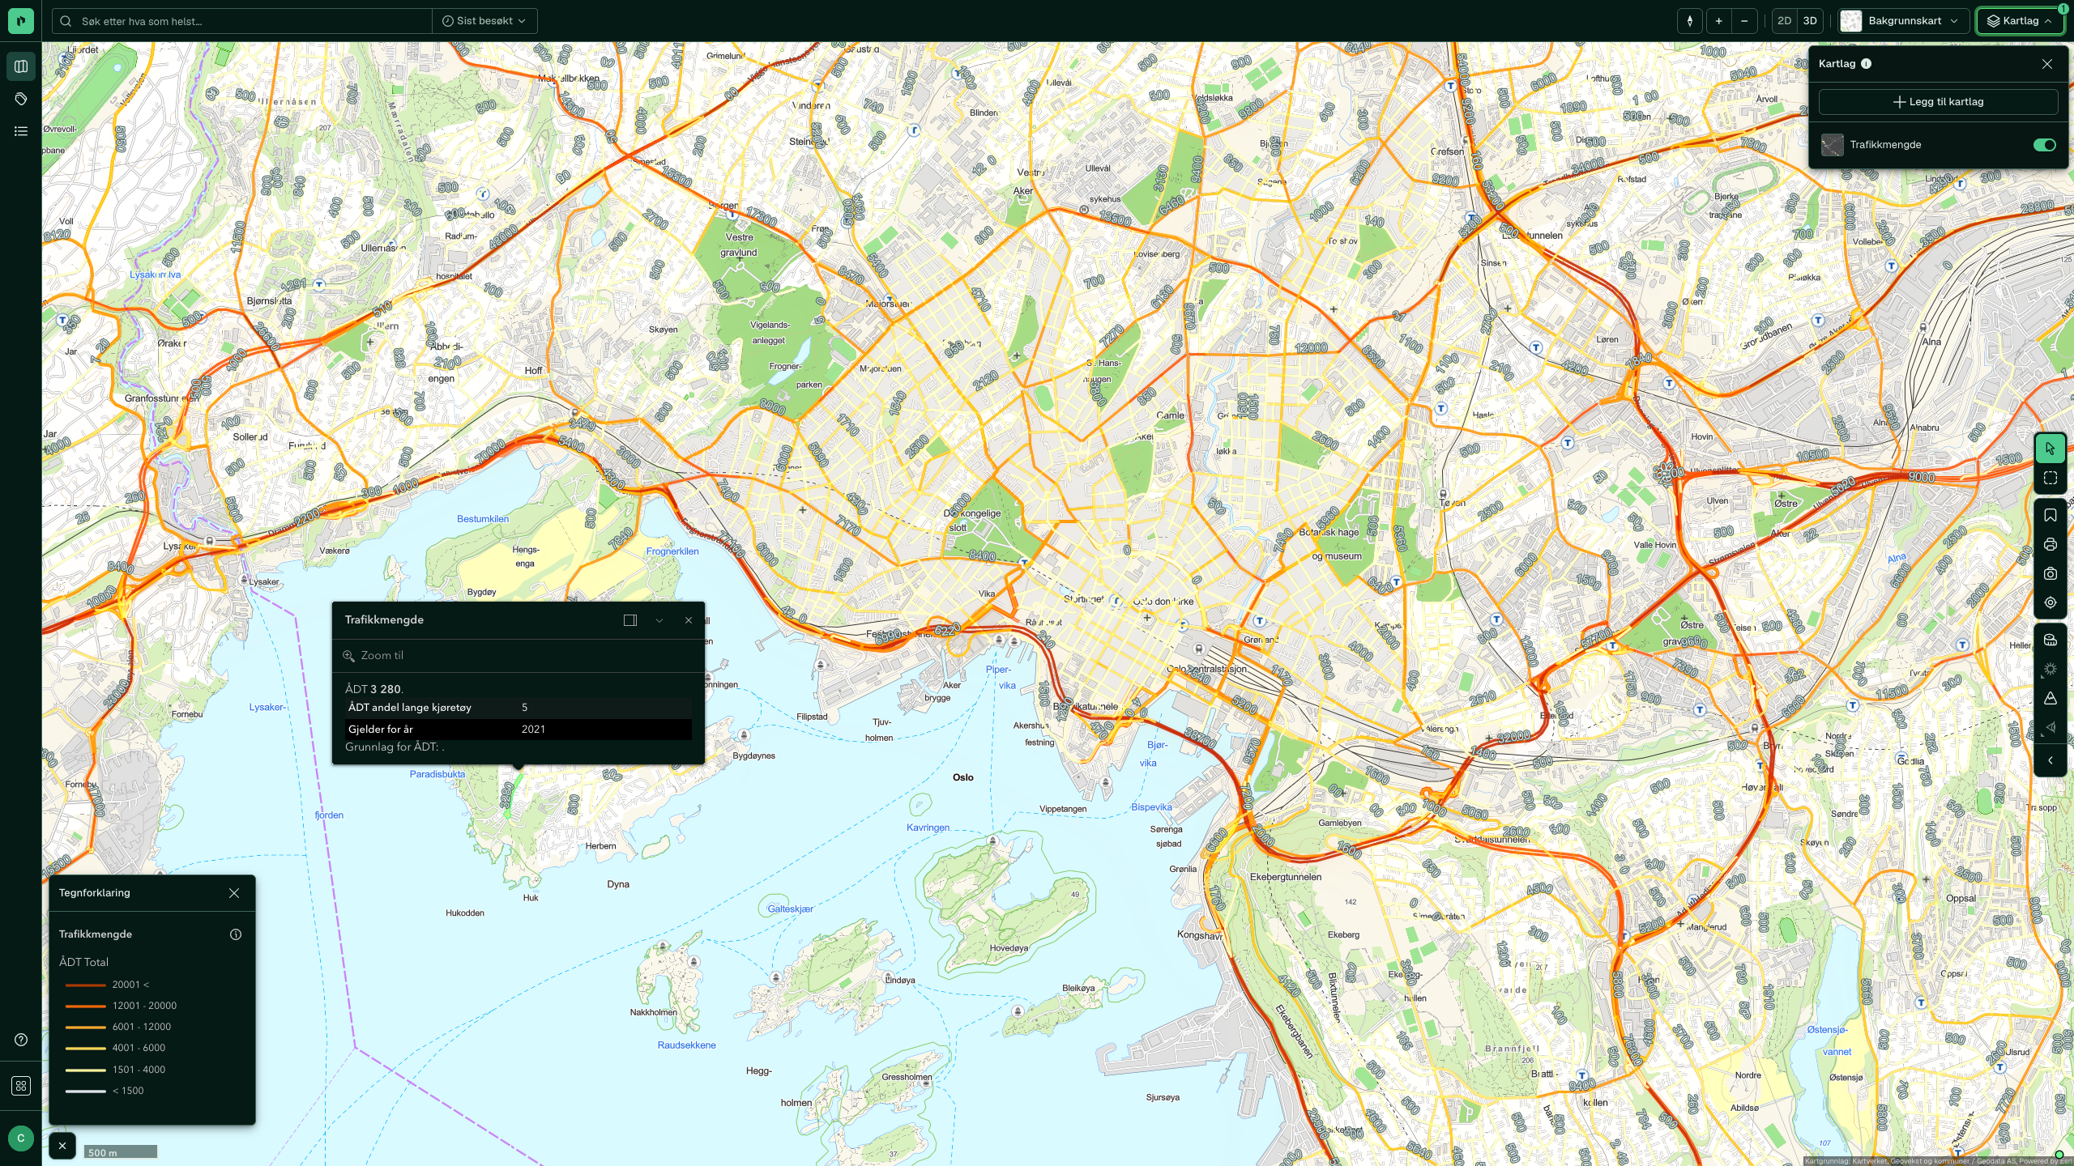This screenshot has width=2074, height=1166.
Task: Open the tag icon in left sidebar
Action: click(21, 99)
